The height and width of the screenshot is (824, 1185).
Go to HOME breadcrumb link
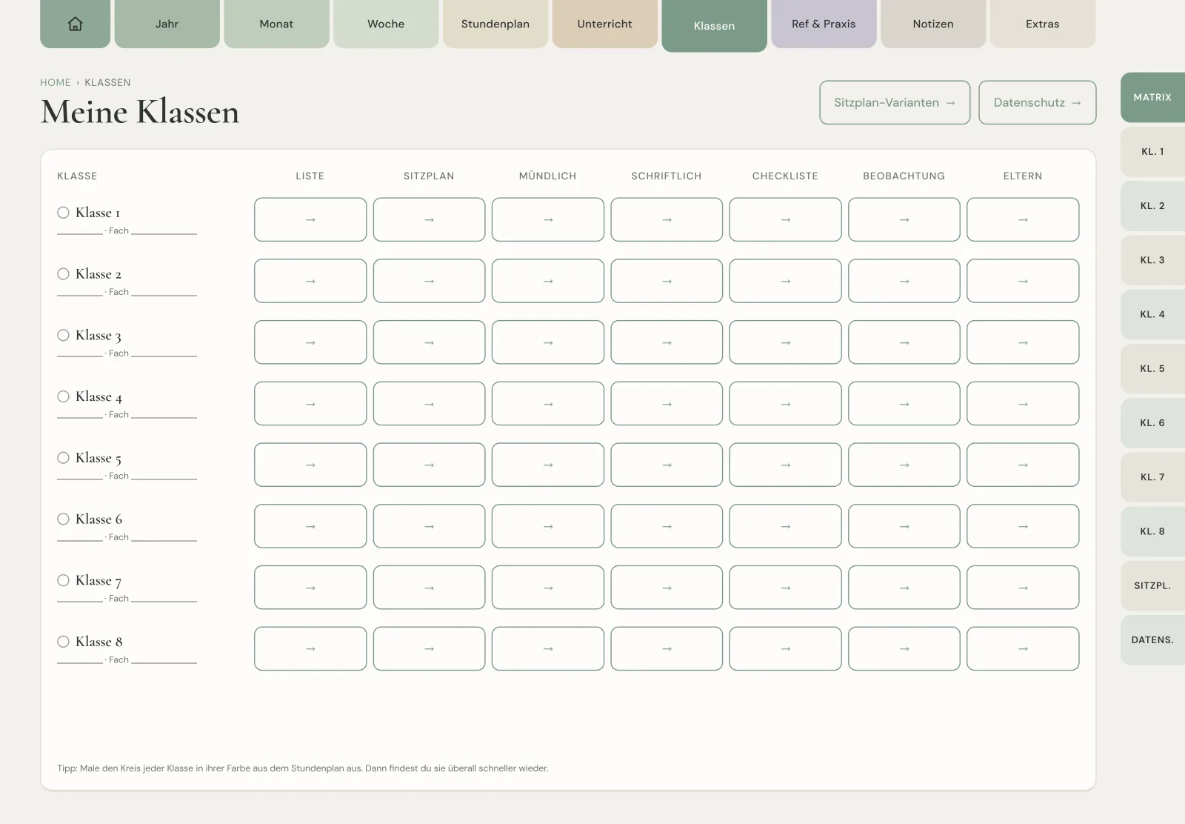56,82
